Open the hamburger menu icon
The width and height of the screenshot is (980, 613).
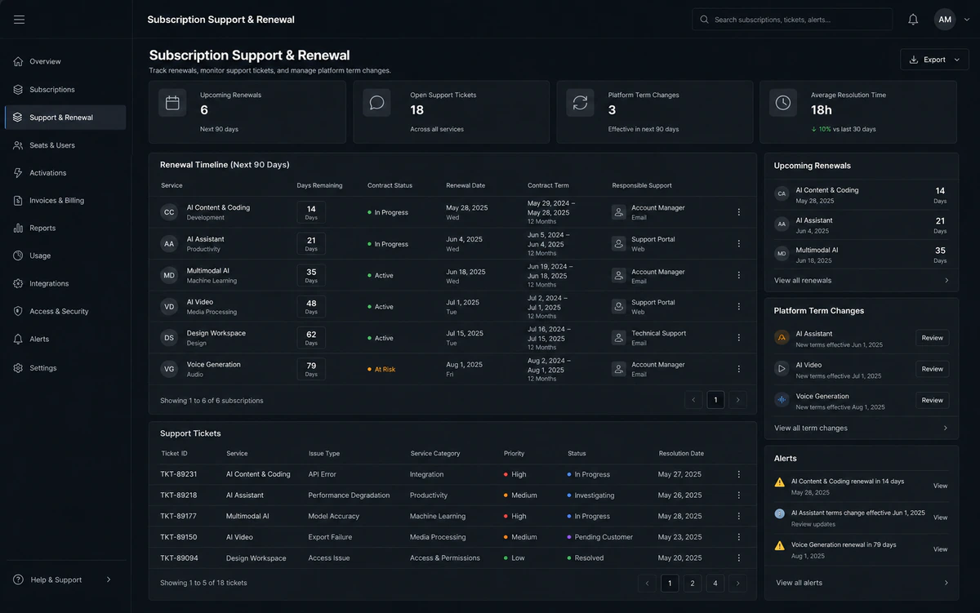click(x=19, y=20)
